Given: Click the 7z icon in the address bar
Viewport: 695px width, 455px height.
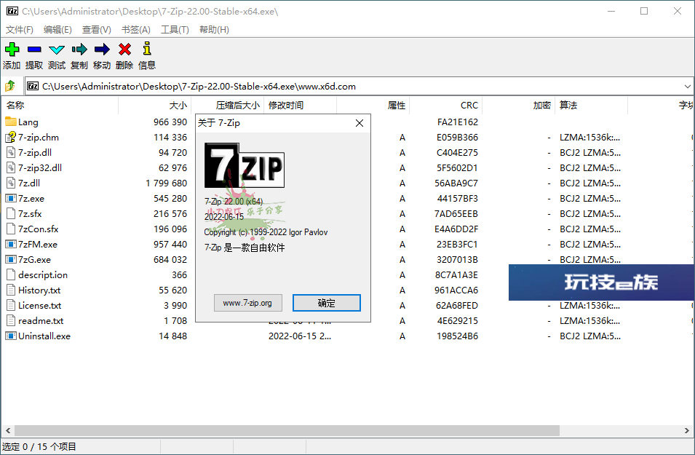Looking at the screenshot, I should click(33, 86).
